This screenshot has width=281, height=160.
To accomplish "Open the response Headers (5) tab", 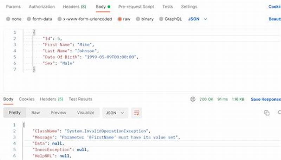I will (x=51, y=99).
